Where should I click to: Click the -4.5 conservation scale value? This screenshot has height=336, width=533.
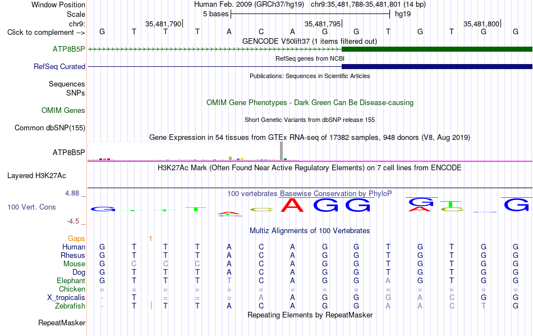[73, 221]
